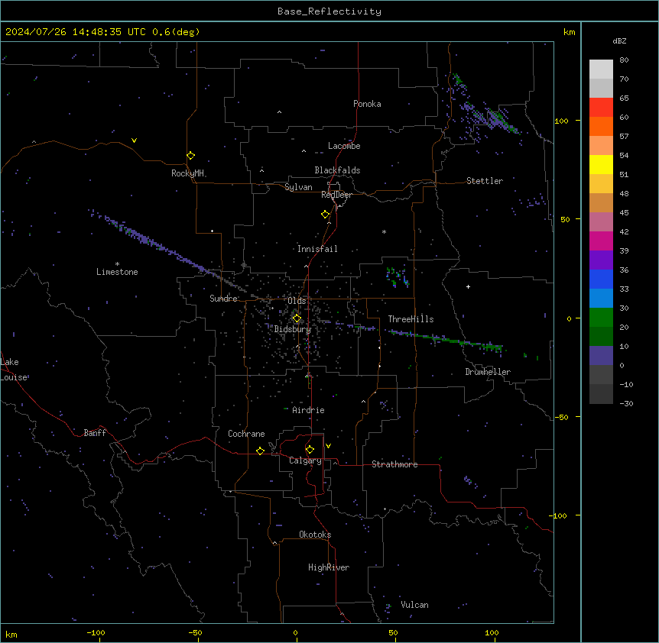Click the Cochrane label
The image size is (659, 643).
[x=246, y=434]
